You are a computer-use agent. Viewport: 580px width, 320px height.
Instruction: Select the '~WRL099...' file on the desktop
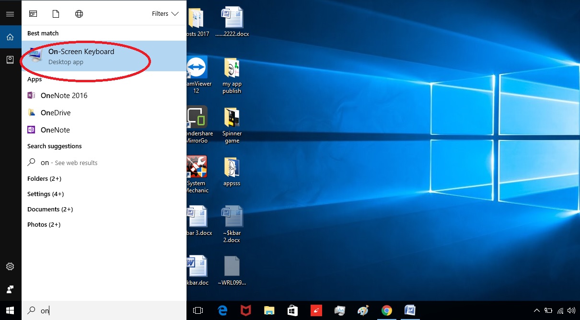[x=232, y=271]
